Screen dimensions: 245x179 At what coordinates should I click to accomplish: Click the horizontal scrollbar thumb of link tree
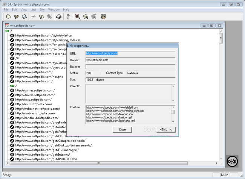tap(99, 163)
